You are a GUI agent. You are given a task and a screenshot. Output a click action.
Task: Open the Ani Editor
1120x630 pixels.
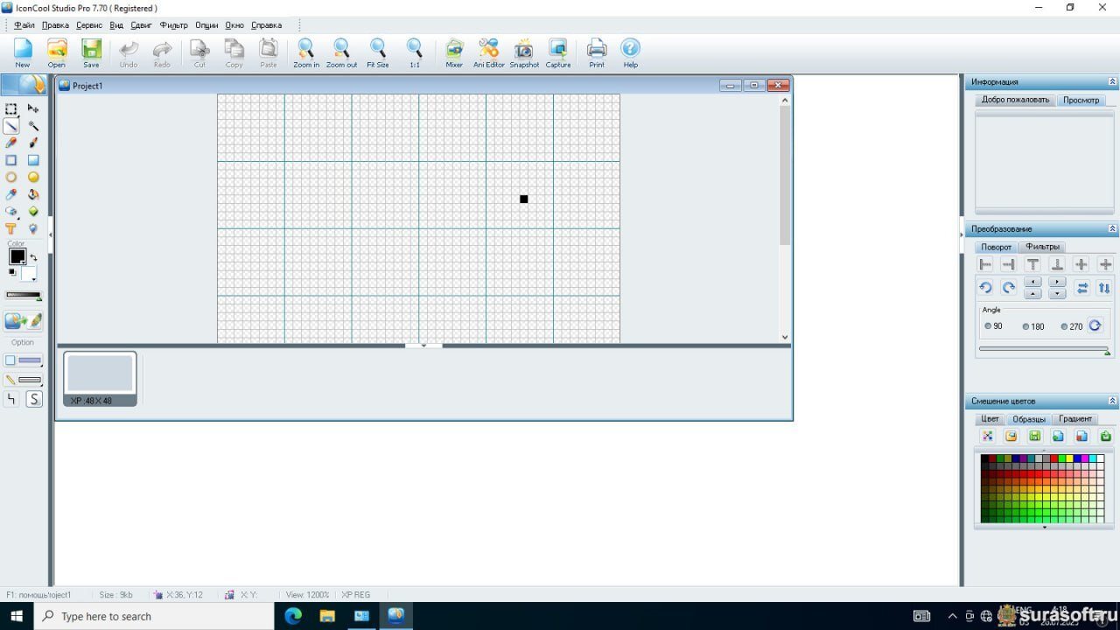coord(489,52)
